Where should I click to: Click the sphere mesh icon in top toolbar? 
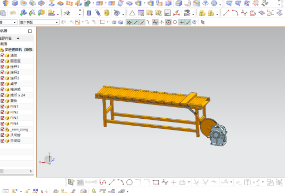[214, 3]
